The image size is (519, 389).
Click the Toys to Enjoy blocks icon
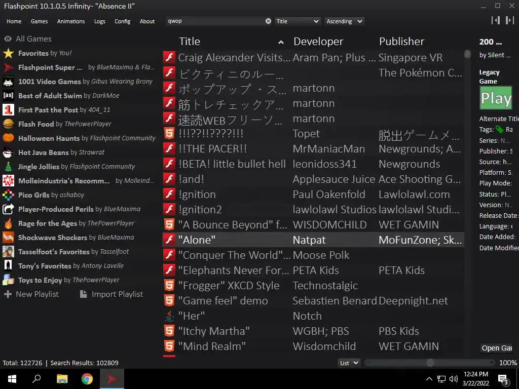[x=8, y=280]
